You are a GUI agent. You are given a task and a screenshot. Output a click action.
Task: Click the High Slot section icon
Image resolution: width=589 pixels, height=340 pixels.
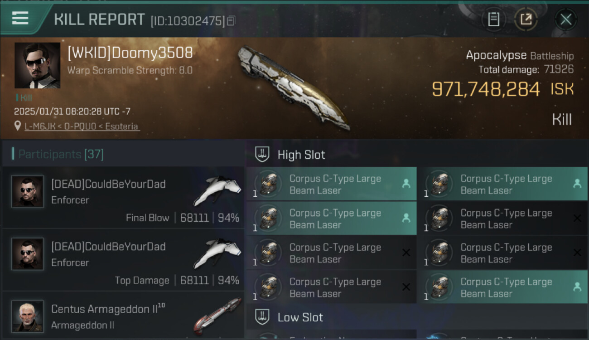[262, 155]
